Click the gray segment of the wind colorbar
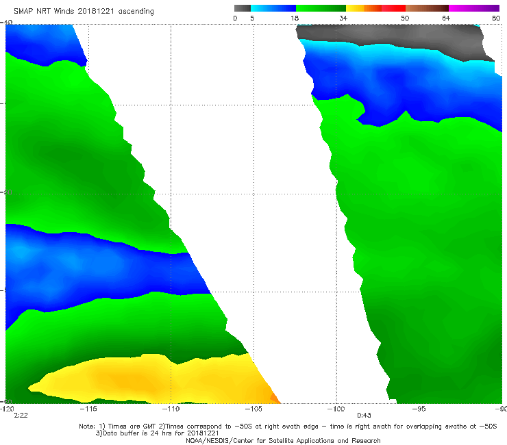 click(243, 8)
